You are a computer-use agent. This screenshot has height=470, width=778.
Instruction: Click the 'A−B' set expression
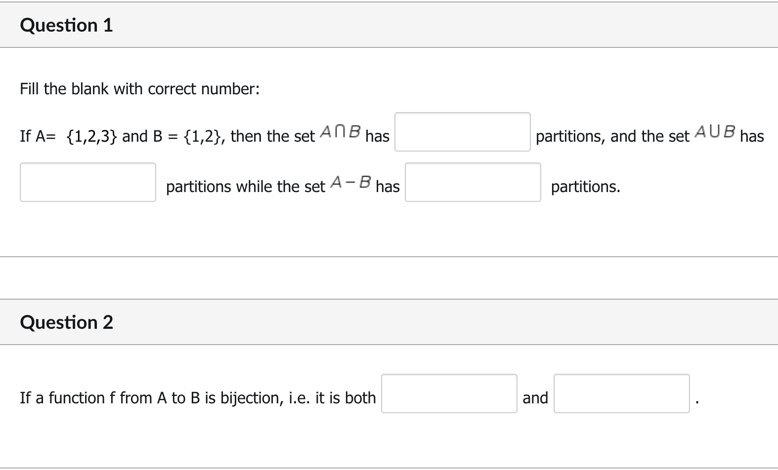[x=351, y=182]
